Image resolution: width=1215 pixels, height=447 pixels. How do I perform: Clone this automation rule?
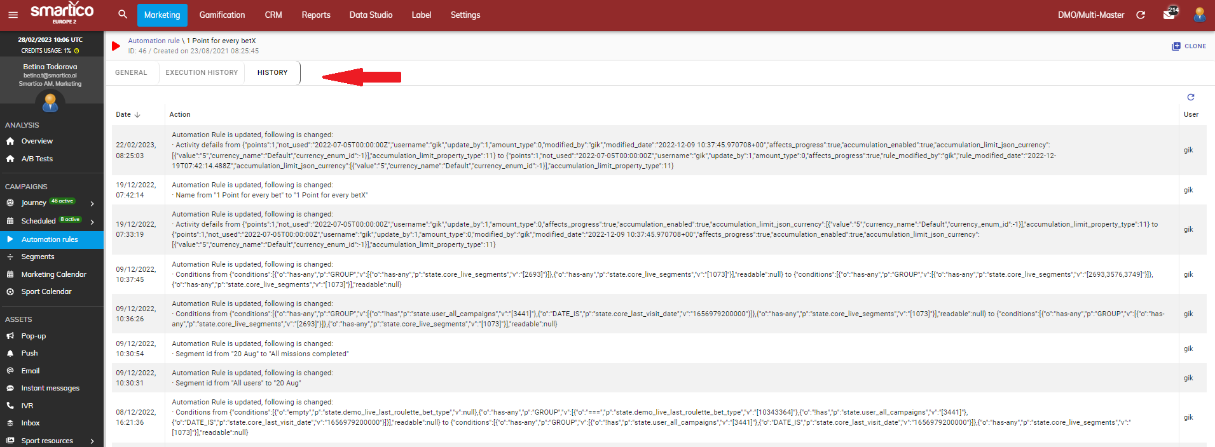tap(1188, 46)
